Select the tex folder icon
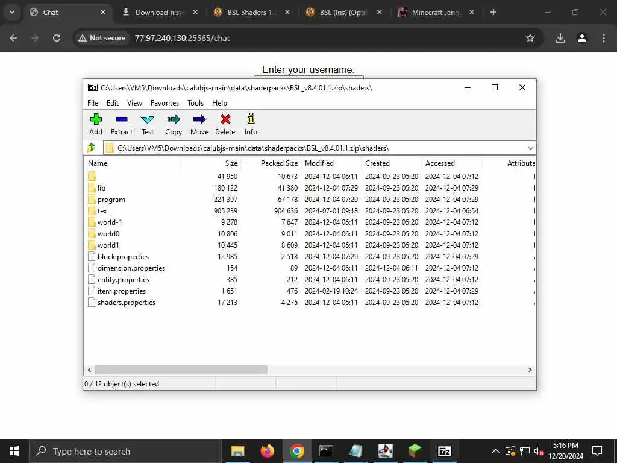Viewport: 617px width, 463px height. pyautogui.click(x=92, y=210)
